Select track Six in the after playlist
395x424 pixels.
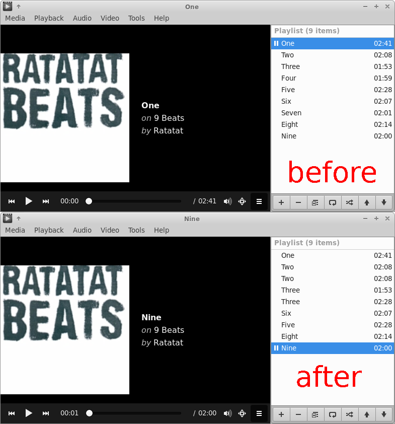click(x=332, y=313)
